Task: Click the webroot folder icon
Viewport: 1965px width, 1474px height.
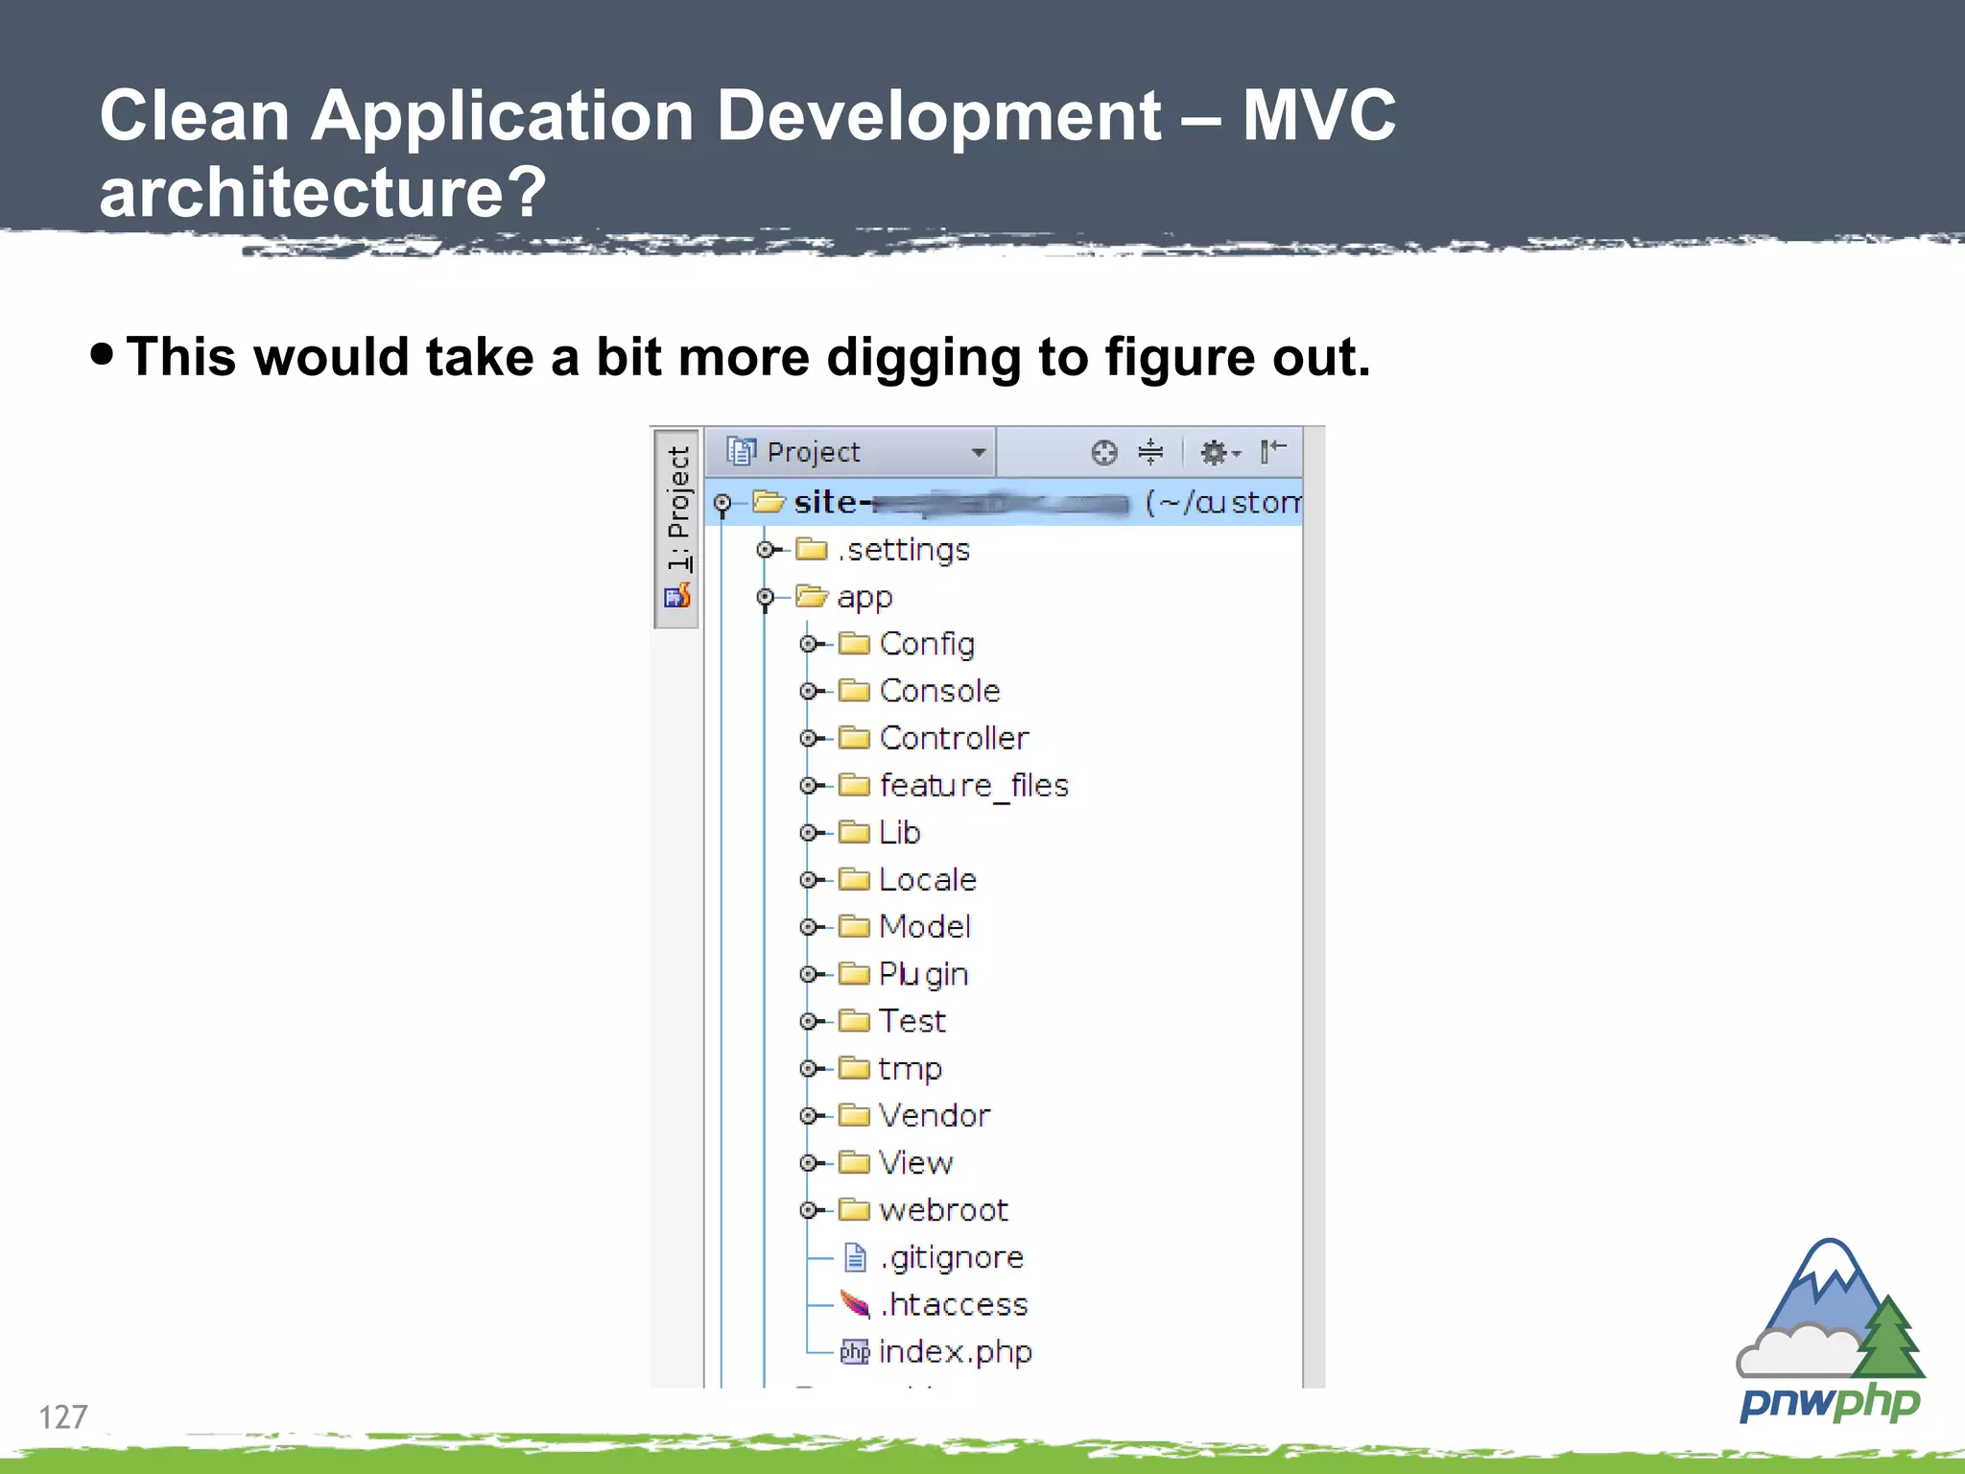Action: [x=854, y=1209]
